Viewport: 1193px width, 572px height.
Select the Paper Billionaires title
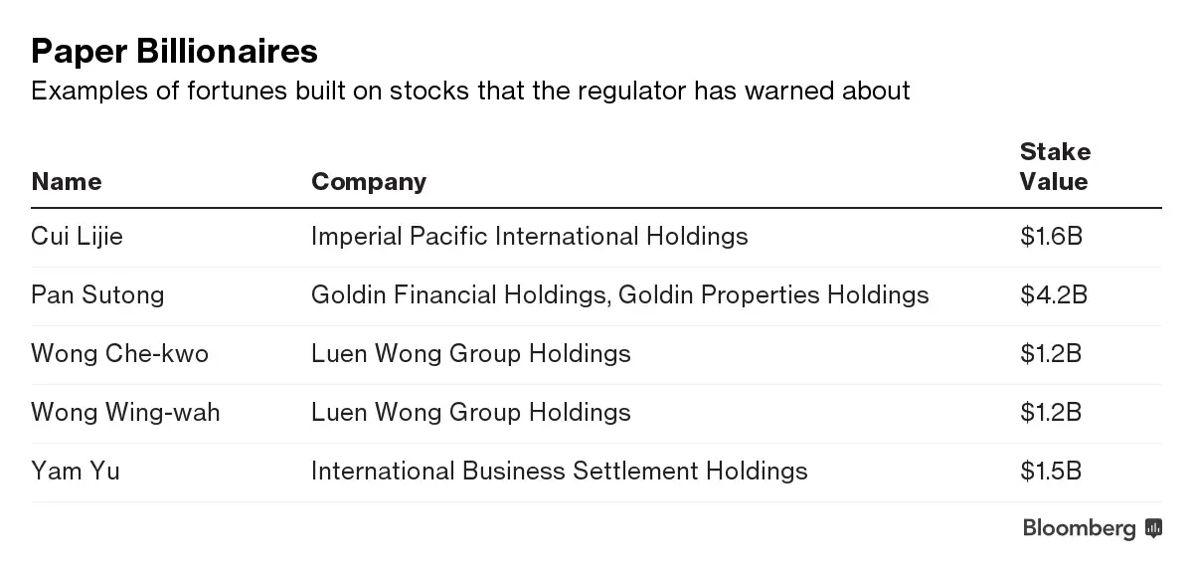pyautogui.click(x=175, y=50)
